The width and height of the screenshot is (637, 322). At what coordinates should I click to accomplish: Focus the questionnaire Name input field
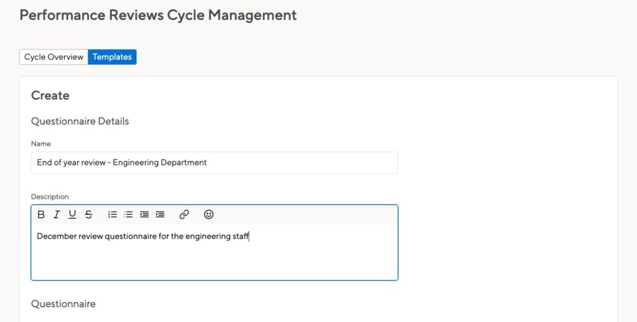click(215, 163)
